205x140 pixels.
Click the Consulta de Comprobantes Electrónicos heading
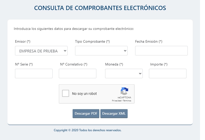click(x=100, y=8)
